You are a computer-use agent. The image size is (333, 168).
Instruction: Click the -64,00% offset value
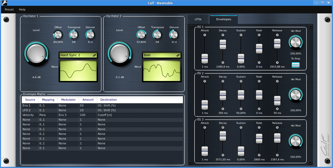click(x=58, y=42)
